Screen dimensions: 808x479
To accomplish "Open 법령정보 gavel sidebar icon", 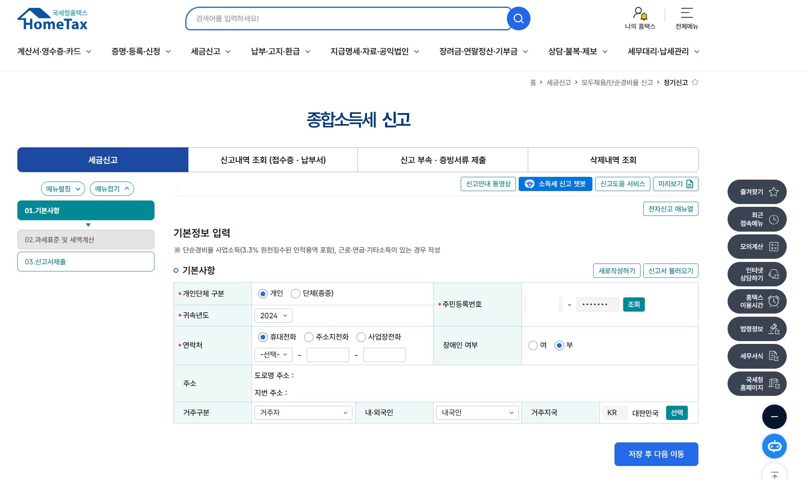I will [774, 329].
